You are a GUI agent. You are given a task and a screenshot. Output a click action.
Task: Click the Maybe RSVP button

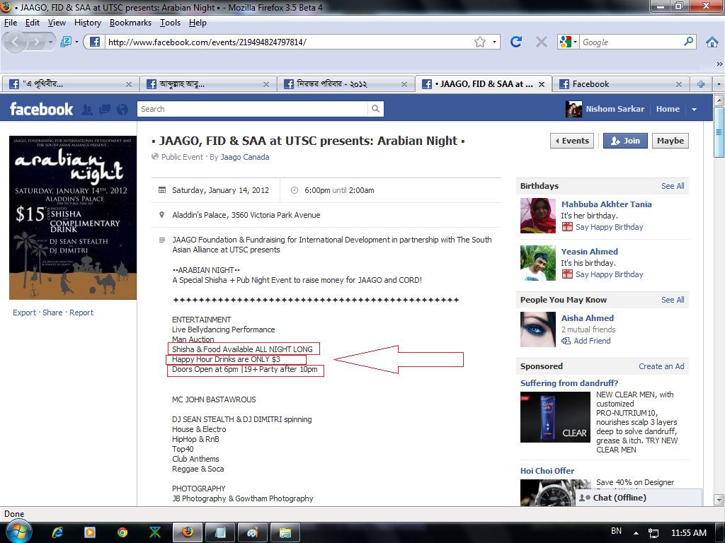[670, 141]
